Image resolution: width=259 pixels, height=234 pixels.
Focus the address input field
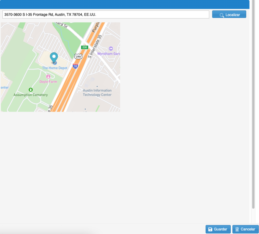106,14
